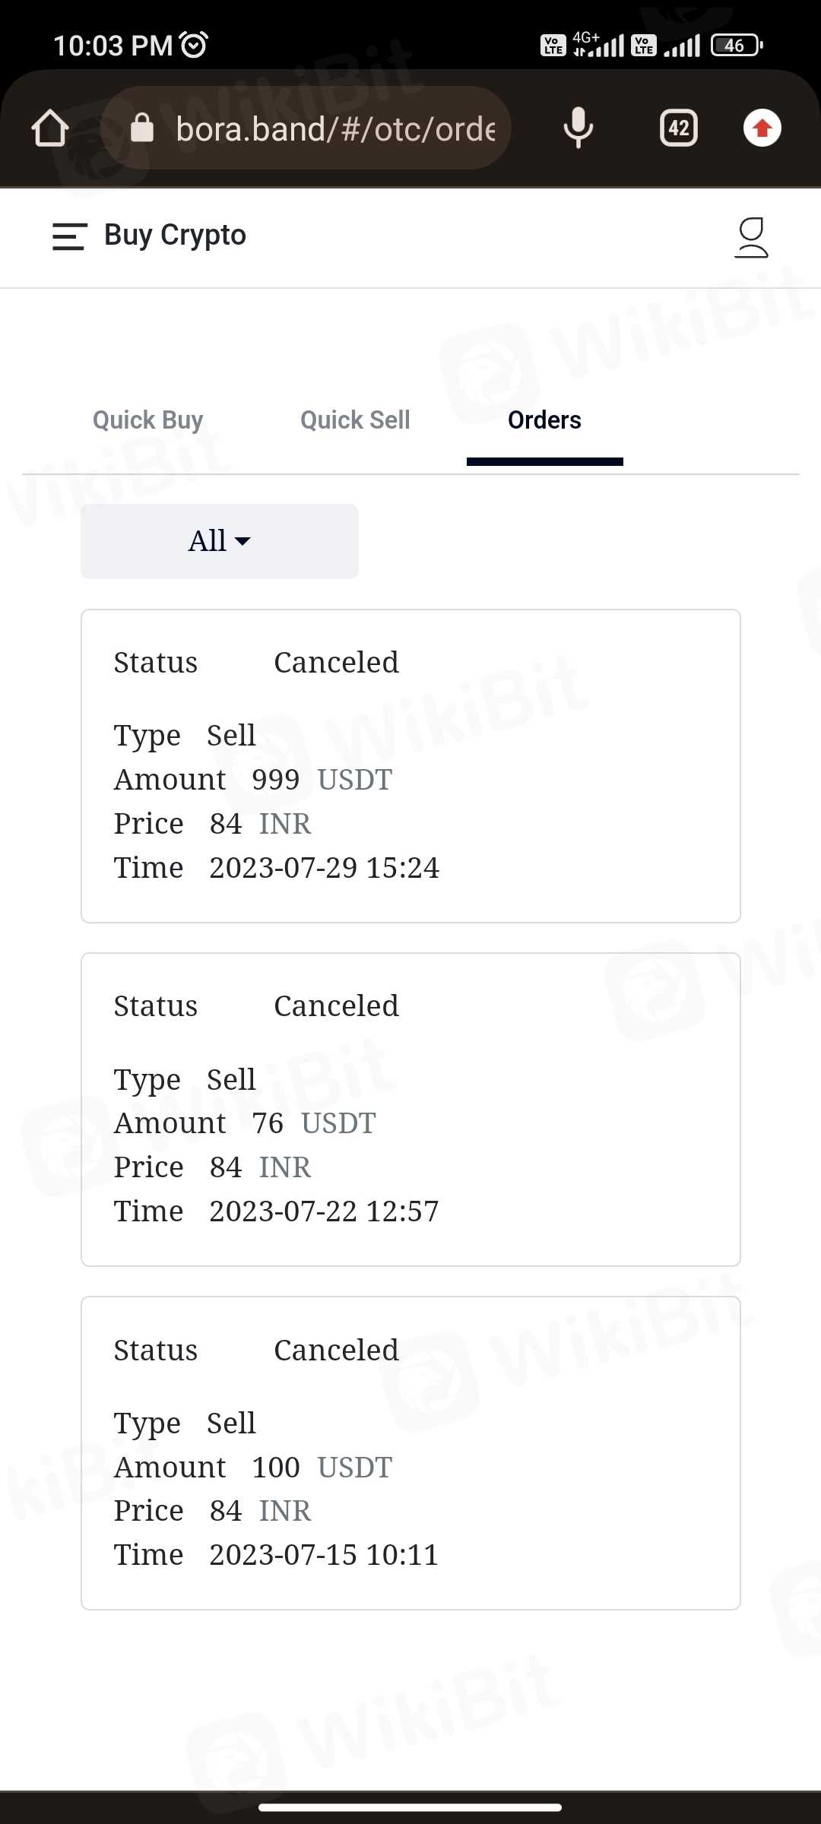Tap the 10:03 PM clock display

(x=113, y=46)
